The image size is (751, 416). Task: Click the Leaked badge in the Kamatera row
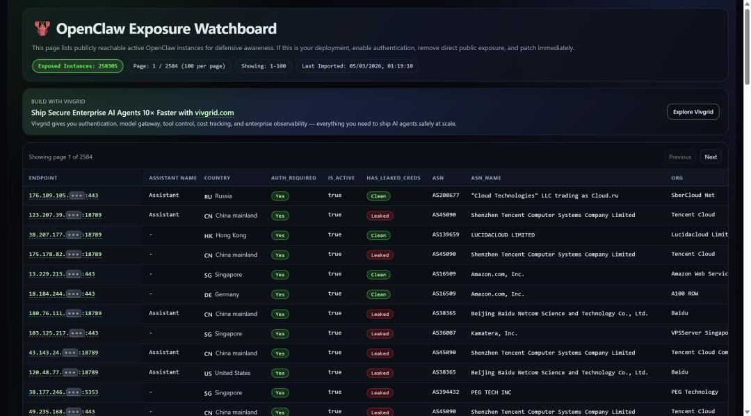(x=380, y=334)
